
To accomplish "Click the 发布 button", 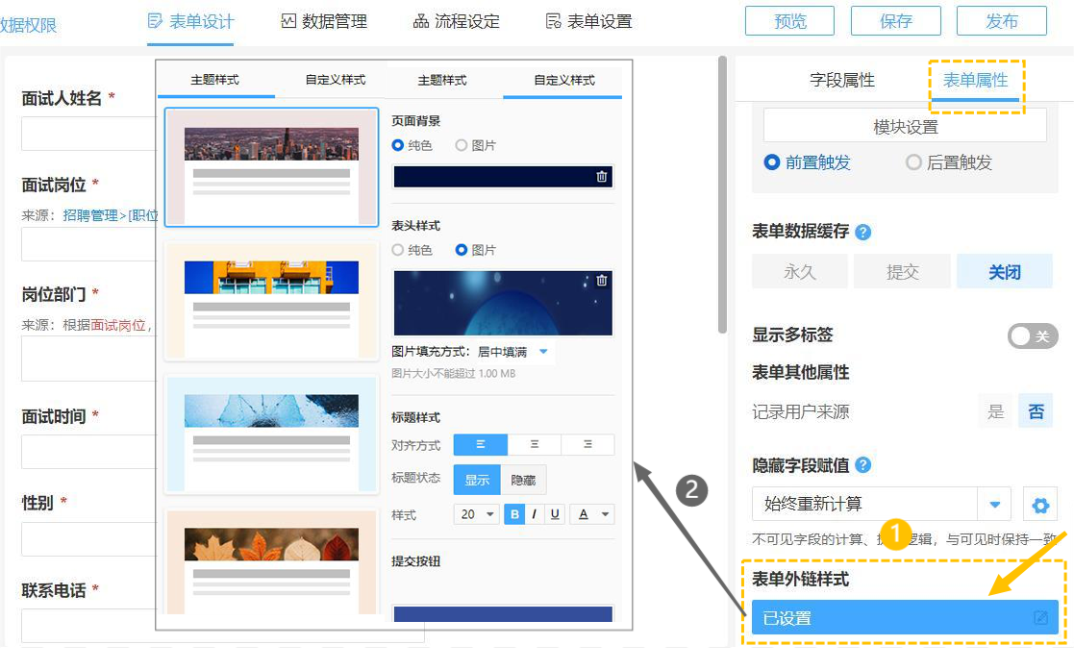I will [x=1002, y=21].
